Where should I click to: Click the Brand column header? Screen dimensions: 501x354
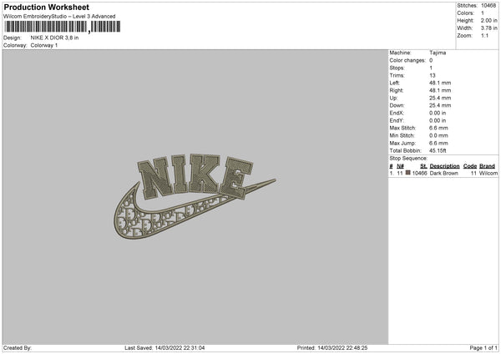[487, 166]
